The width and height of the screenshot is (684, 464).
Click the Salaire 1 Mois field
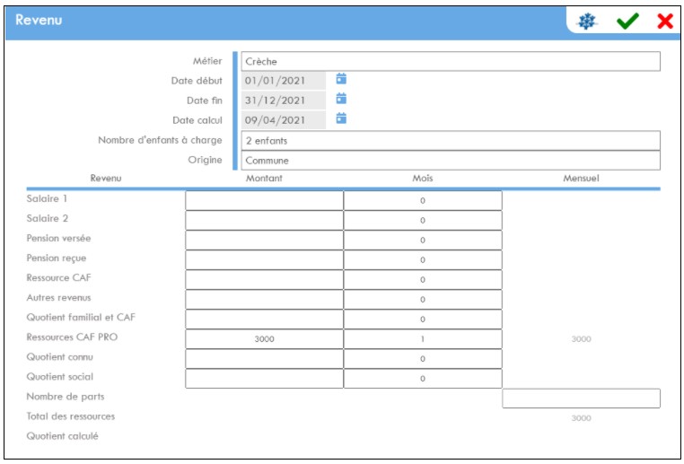point(423,201)
